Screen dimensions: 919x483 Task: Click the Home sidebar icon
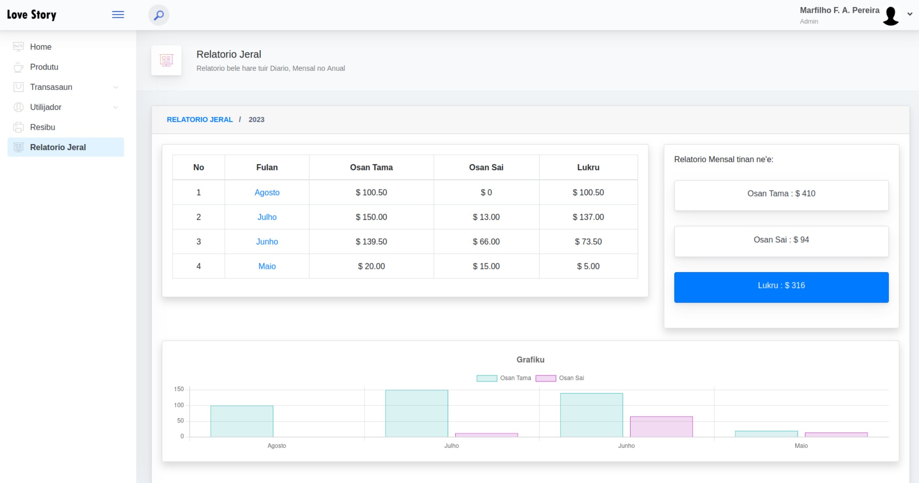(19, 47)
